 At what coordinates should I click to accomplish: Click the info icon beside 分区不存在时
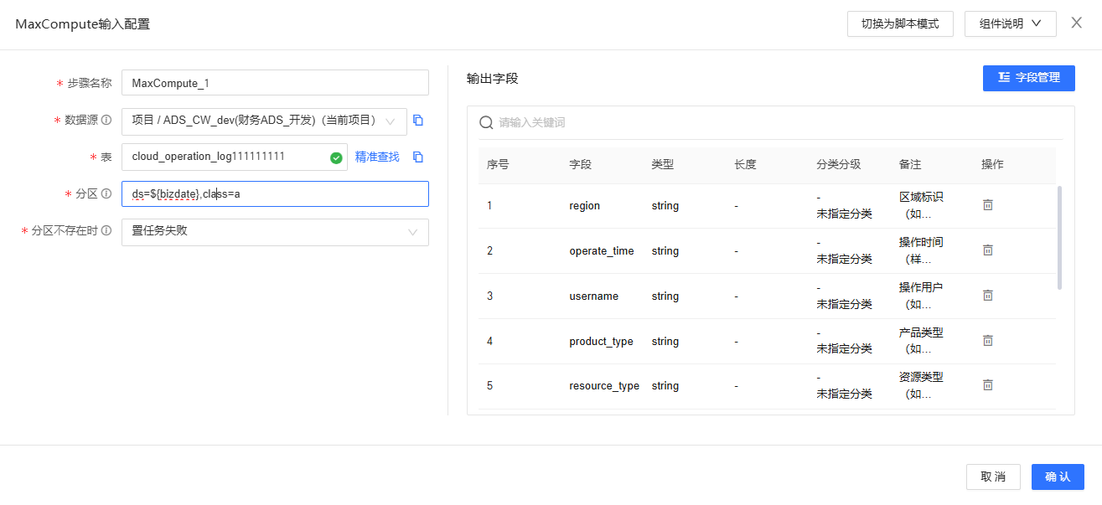[x=106, y=230]
